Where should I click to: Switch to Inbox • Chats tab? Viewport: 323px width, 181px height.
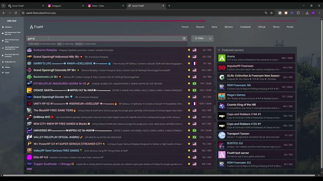pos(106,6)
